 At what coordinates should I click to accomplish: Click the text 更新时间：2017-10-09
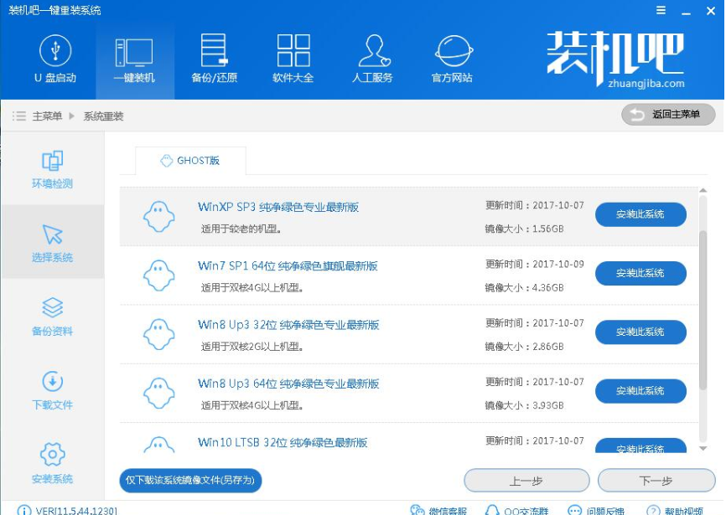(534, 264)
